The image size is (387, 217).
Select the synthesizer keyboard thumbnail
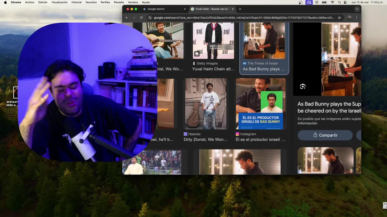click(264, 40)
